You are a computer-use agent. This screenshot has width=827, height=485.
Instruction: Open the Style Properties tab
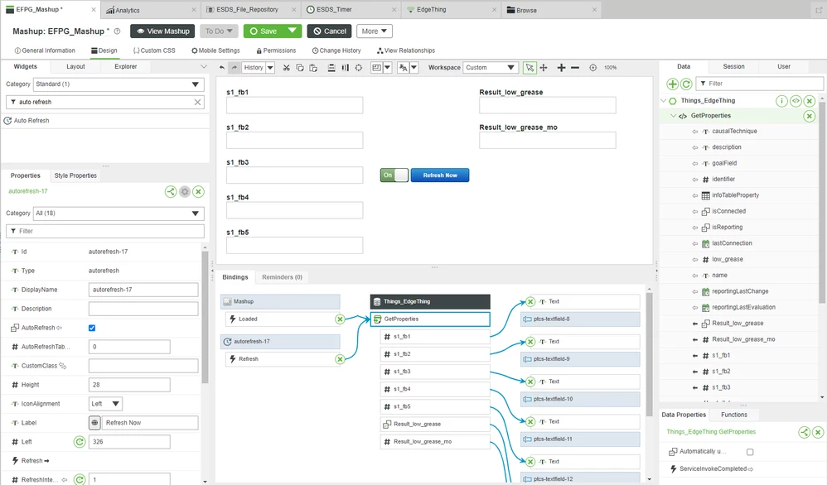[x=75, y=175]
